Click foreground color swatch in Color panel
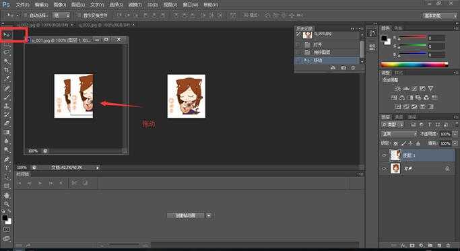The image size is (460, 251). [x=384, y=38]
